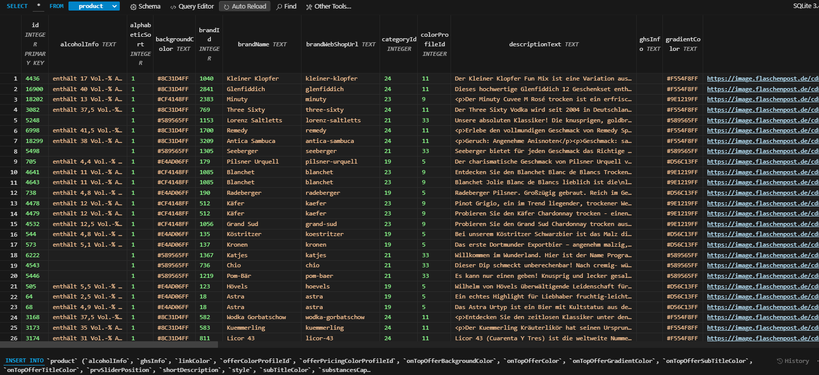Click the colorProfileId column header
The height and width of the screenshot is (375, 819).
[434, 44]
